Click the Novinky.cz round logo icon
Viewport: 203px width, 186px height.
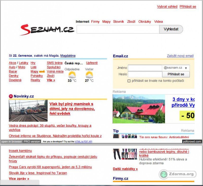pos(11,96)
